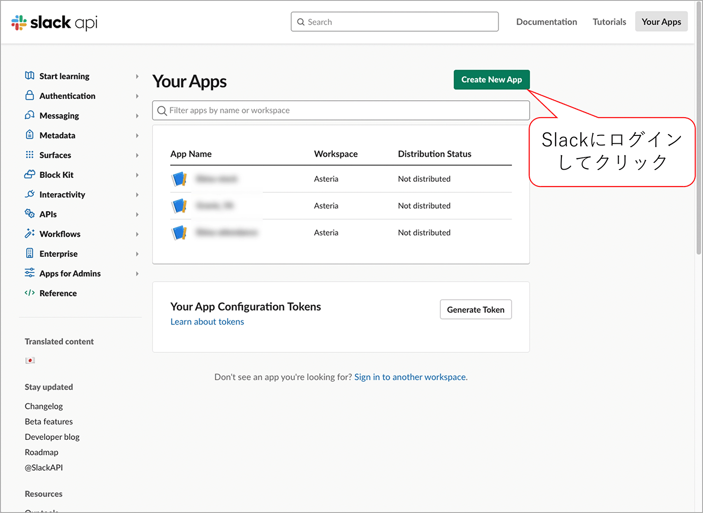The width and height of the screenshot is (703, 513).
Task: Click the first app's icon in the table
Action: point(179,178)
